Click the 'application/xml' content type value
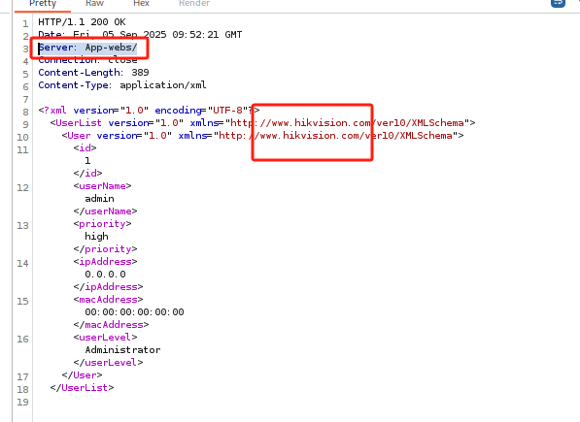Screen dimensions: 580x422 (163, 85)
